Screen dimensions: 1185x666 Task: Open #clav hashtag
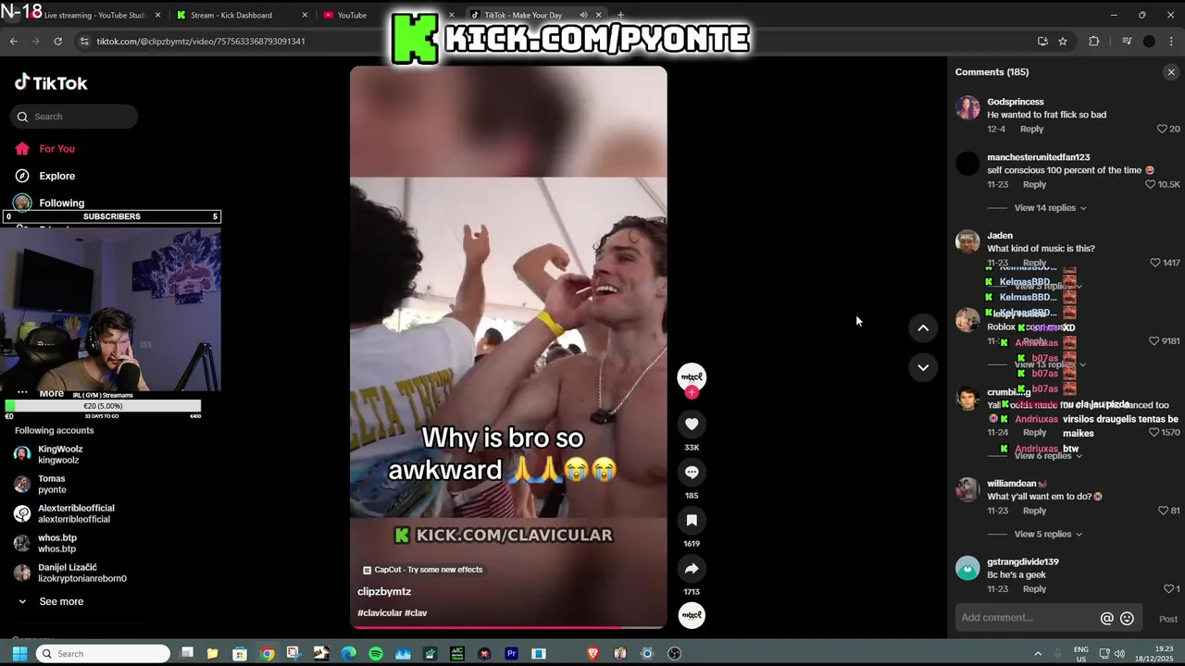tap(416, 613)
